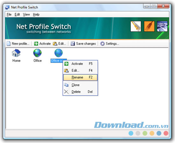Select the Office copy globe icon
The width and height of the screenshot is (175, 143).
tap(59, 53)
